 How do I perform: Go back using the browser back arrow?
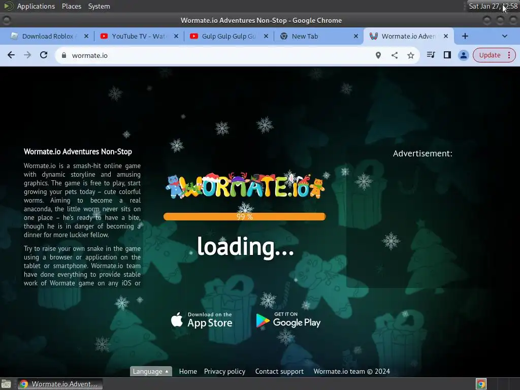[x=11, y=55]
